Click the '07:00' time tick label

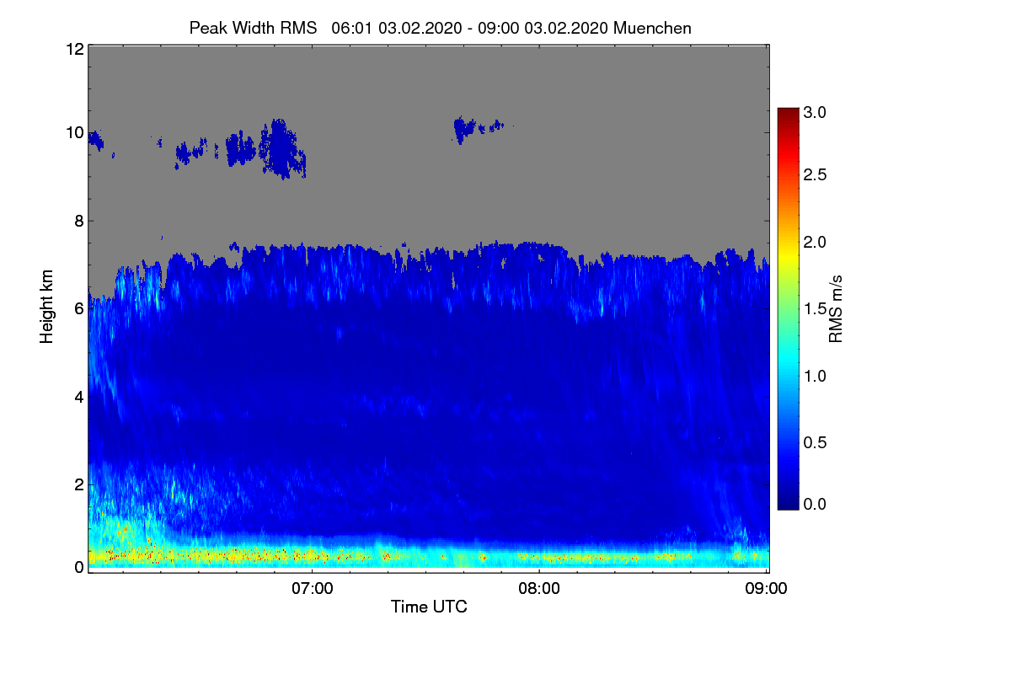coord(312,589)
